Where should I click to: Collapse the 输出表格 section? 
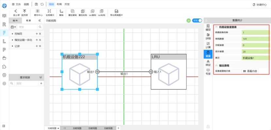click(x=216, y=65)
